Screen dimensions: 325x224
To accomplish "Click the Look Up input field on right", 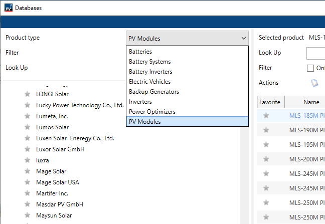I will [x=315, y=53].
